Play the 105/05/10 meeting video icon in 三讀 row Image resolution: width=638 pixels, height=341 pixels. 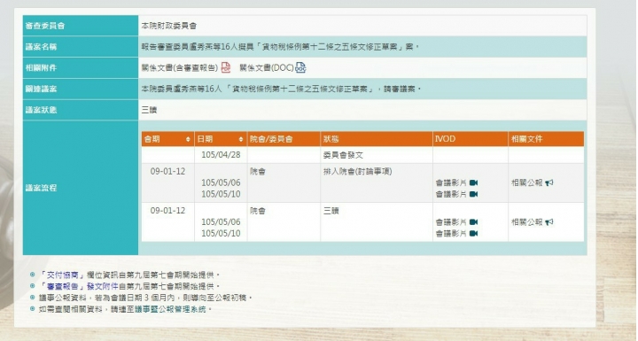tap(473, 233)
